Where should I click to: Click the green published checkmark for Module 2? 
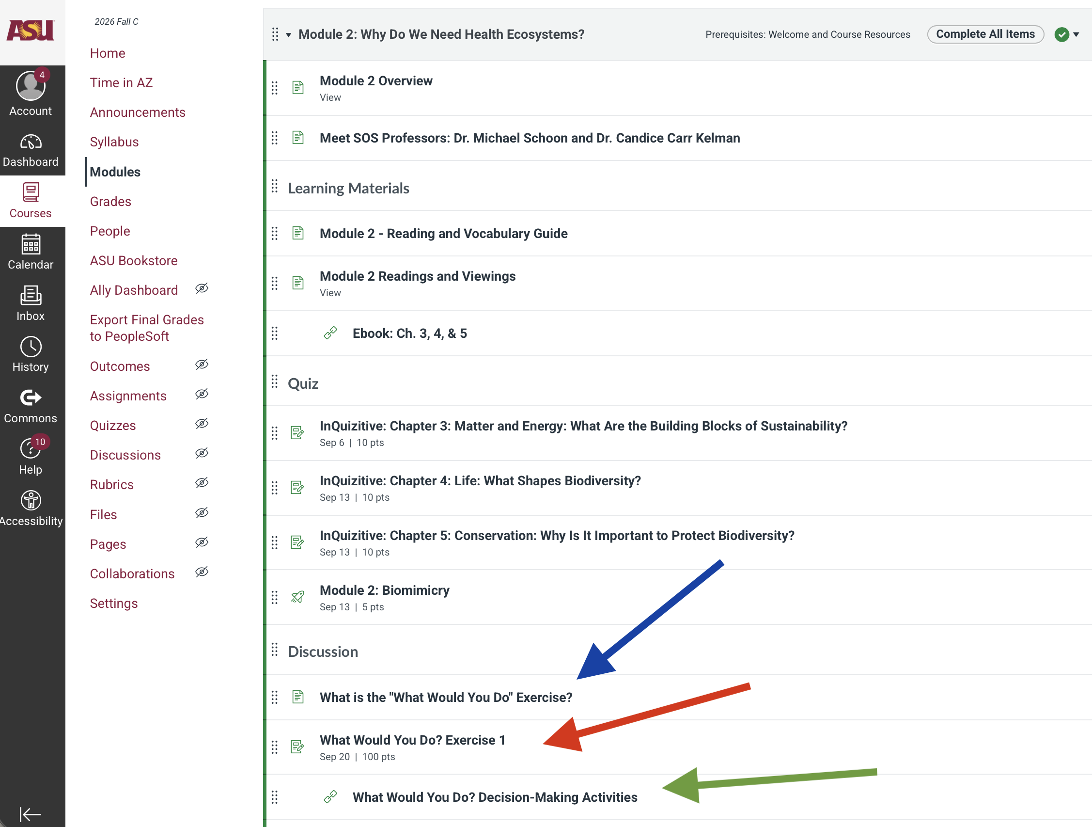[x=1061, y=34]
